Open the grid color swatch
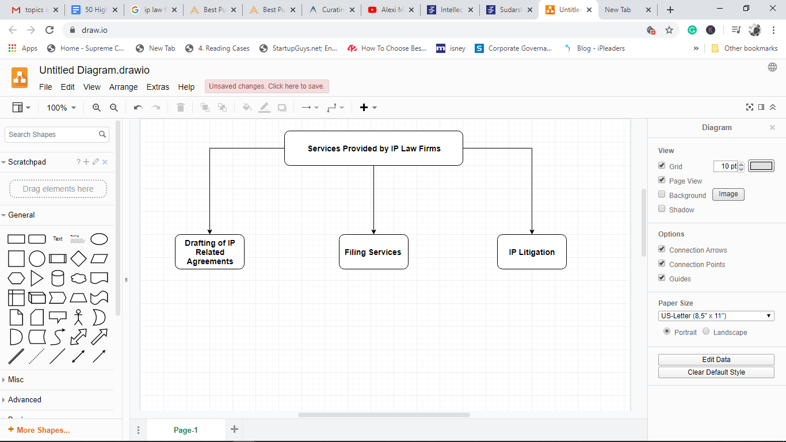The width and height of the screenshot is (786, 442). (x=761, y=166)
